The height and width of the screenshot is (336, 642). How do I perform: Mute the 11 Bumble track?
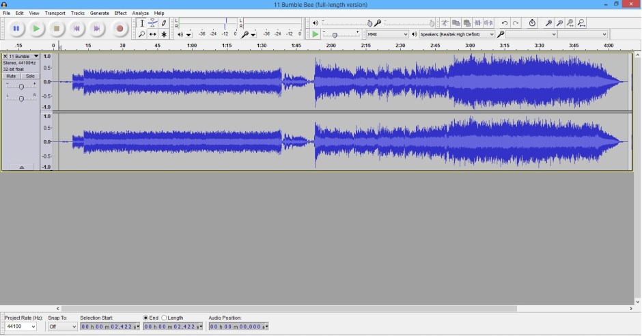click(x=11, y=76)
